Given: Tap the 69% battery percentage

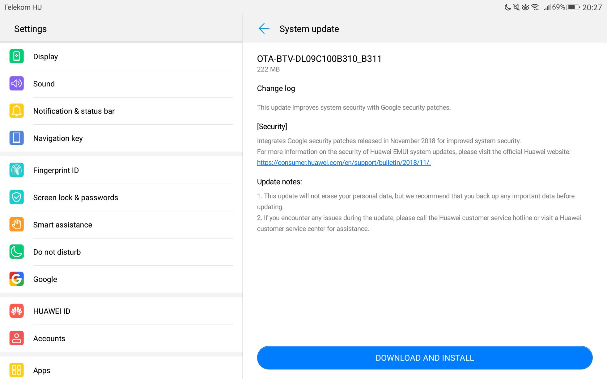Looking at the screenshot, I should pos(558,7).
